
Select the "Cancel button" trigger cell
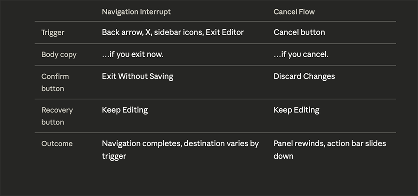click(x=299, y=33)
